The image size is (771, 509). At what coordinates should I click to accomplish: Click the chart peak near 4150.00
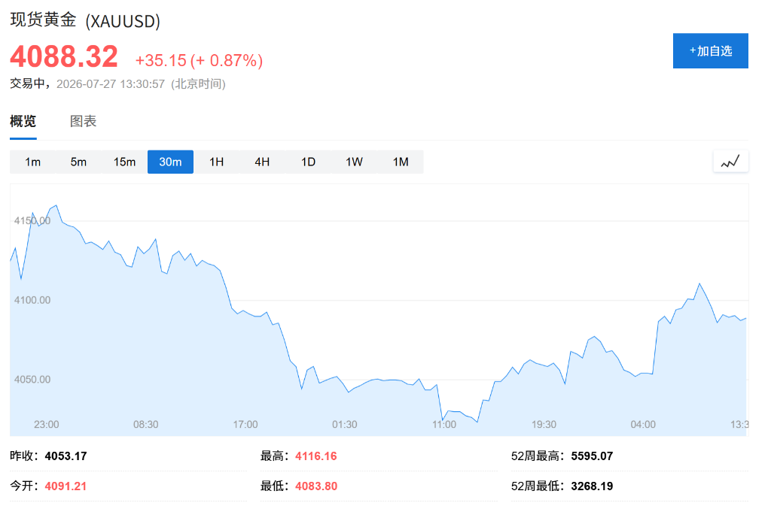(x=56, y=206)
